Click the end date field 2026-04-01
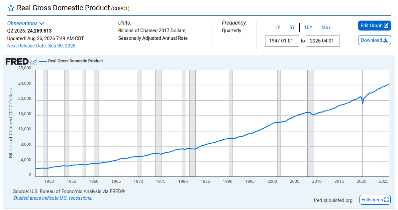Viewport: 398px width, 210px height. click(323, 41)
